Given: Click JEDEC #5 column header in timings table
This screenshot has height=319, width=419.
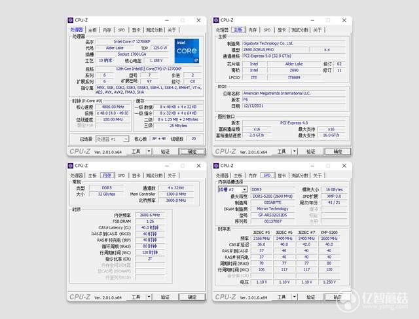Looking at the screenshot, I should point(261,233).
